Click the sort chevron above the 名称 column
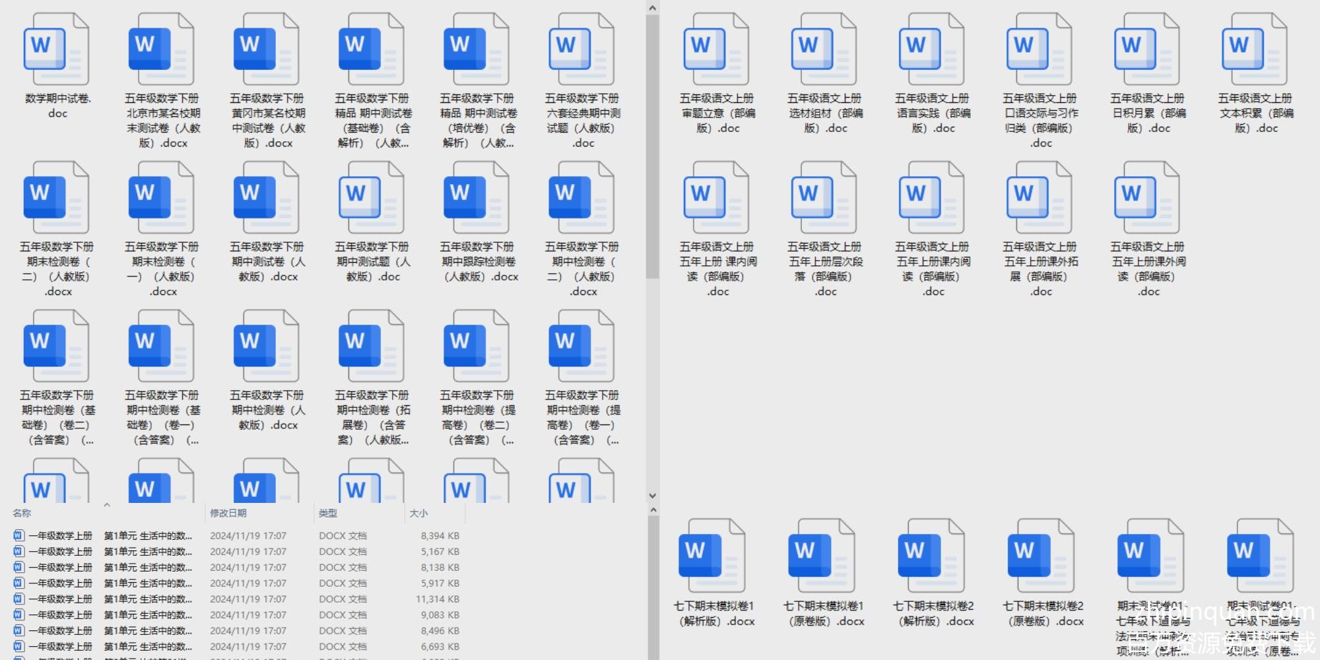This screenshot has height=660, width=1320. (x=107, y=505)
